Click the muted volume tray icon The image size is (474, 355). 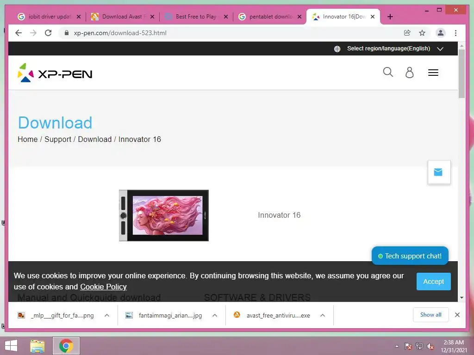tap(430, 346)
